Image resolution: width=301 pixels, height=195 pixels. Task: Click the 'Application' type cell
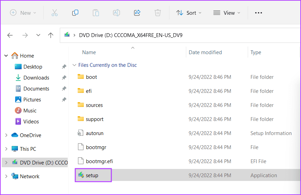pos(264,175)
